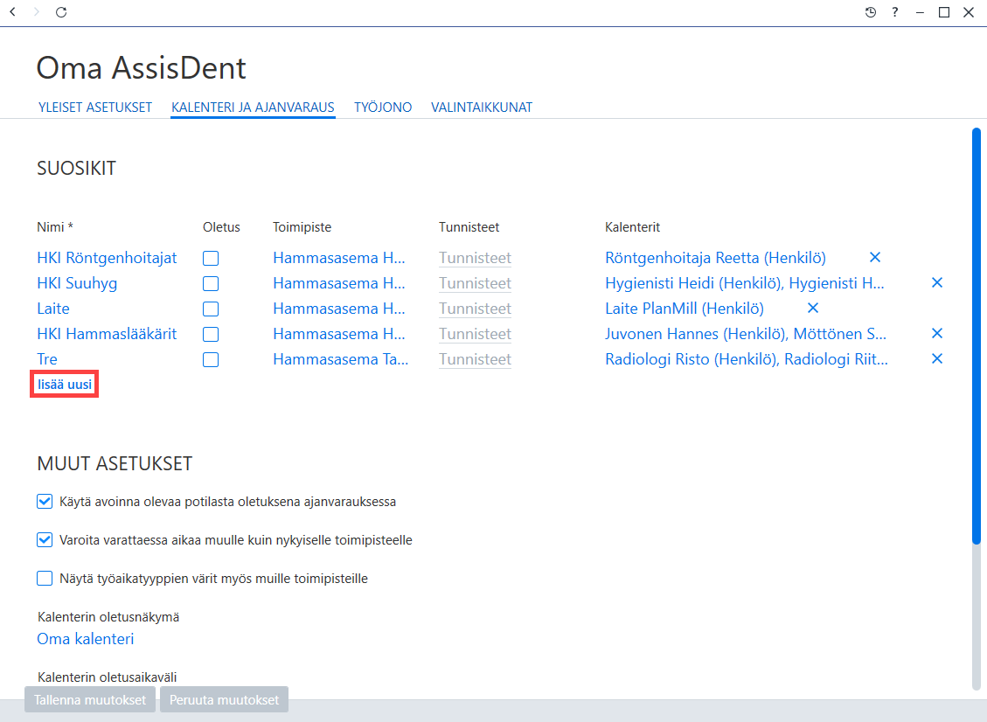Click Peruuta muutokset button

coord(224,699)
